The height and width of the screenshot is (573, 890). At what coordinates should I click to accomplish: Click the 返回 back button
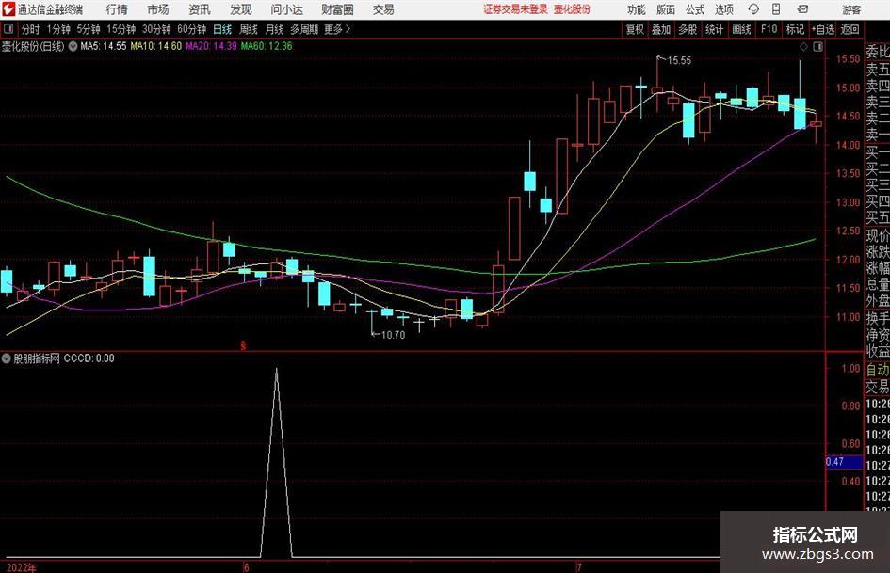coord(850,29)
